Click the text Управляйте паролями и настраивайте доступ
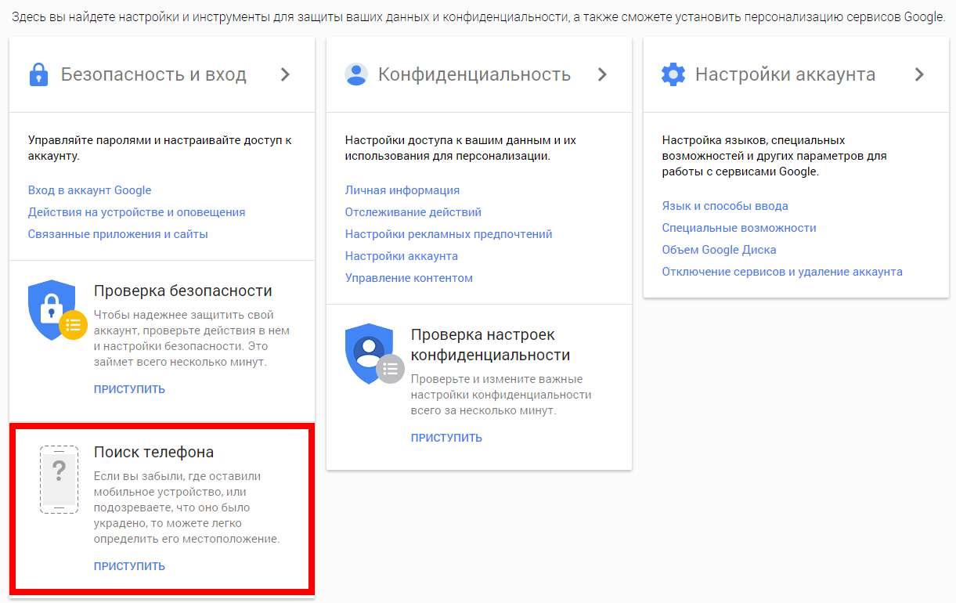The width and height of the screenshot is (956, 603). coord(160,148)
